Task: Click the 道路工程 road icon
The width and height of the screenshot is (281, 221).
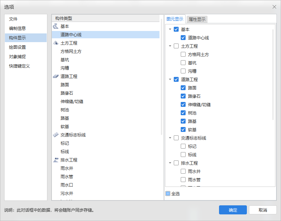Action: pos(56,77)
